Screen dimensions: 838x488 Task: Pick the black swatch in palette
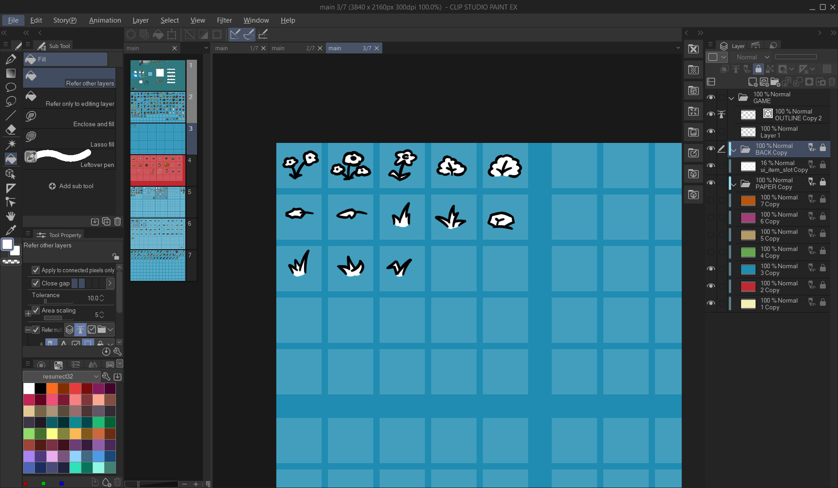click(x=40, y=389)
